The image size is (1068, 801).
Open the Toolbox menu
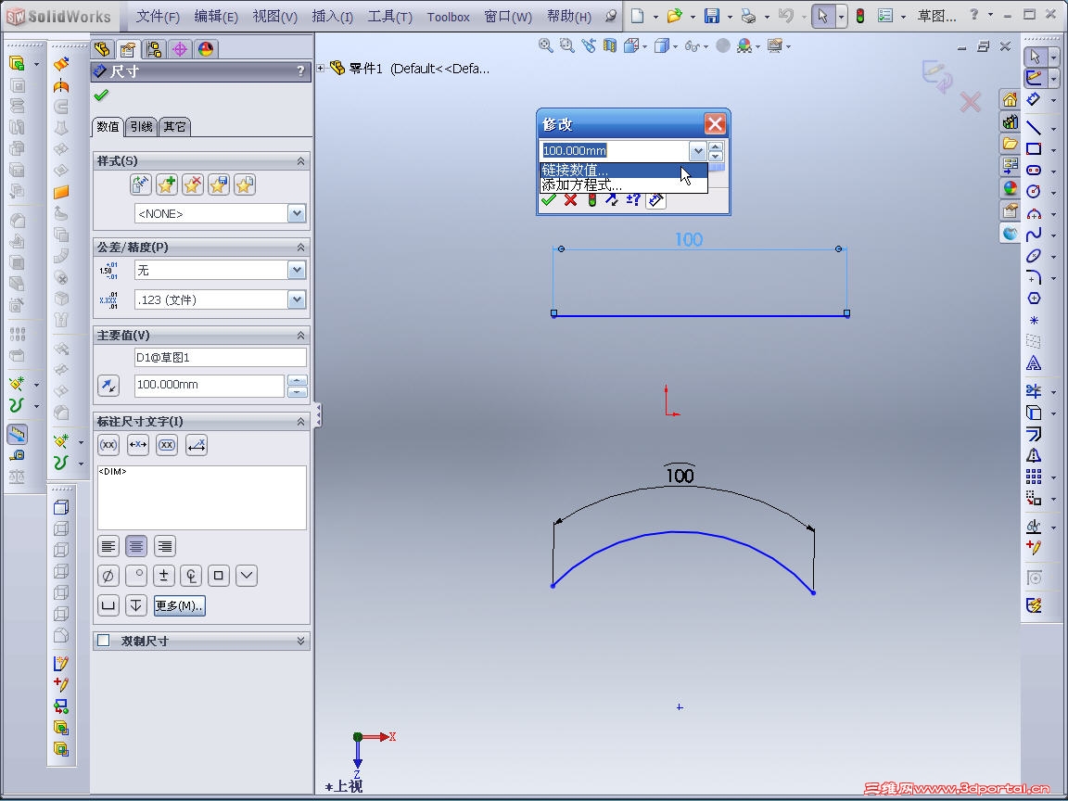point(448,17)
